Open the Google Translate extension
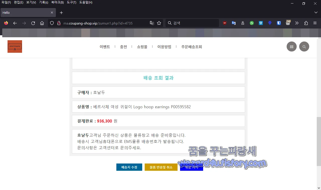The image size is (321, 190). pos(234,23)
